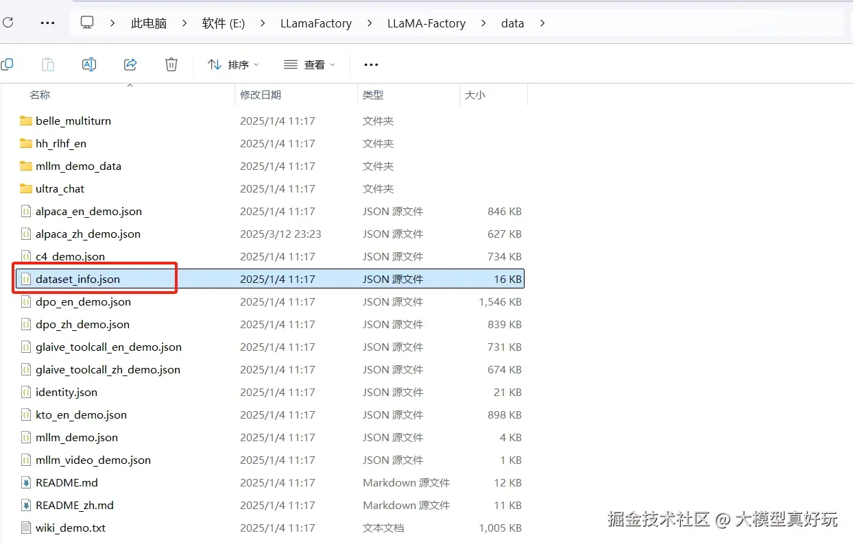Click the dataset_info.json file icon
This screenshot has width=853, height=544.
(x=26, y=279)
